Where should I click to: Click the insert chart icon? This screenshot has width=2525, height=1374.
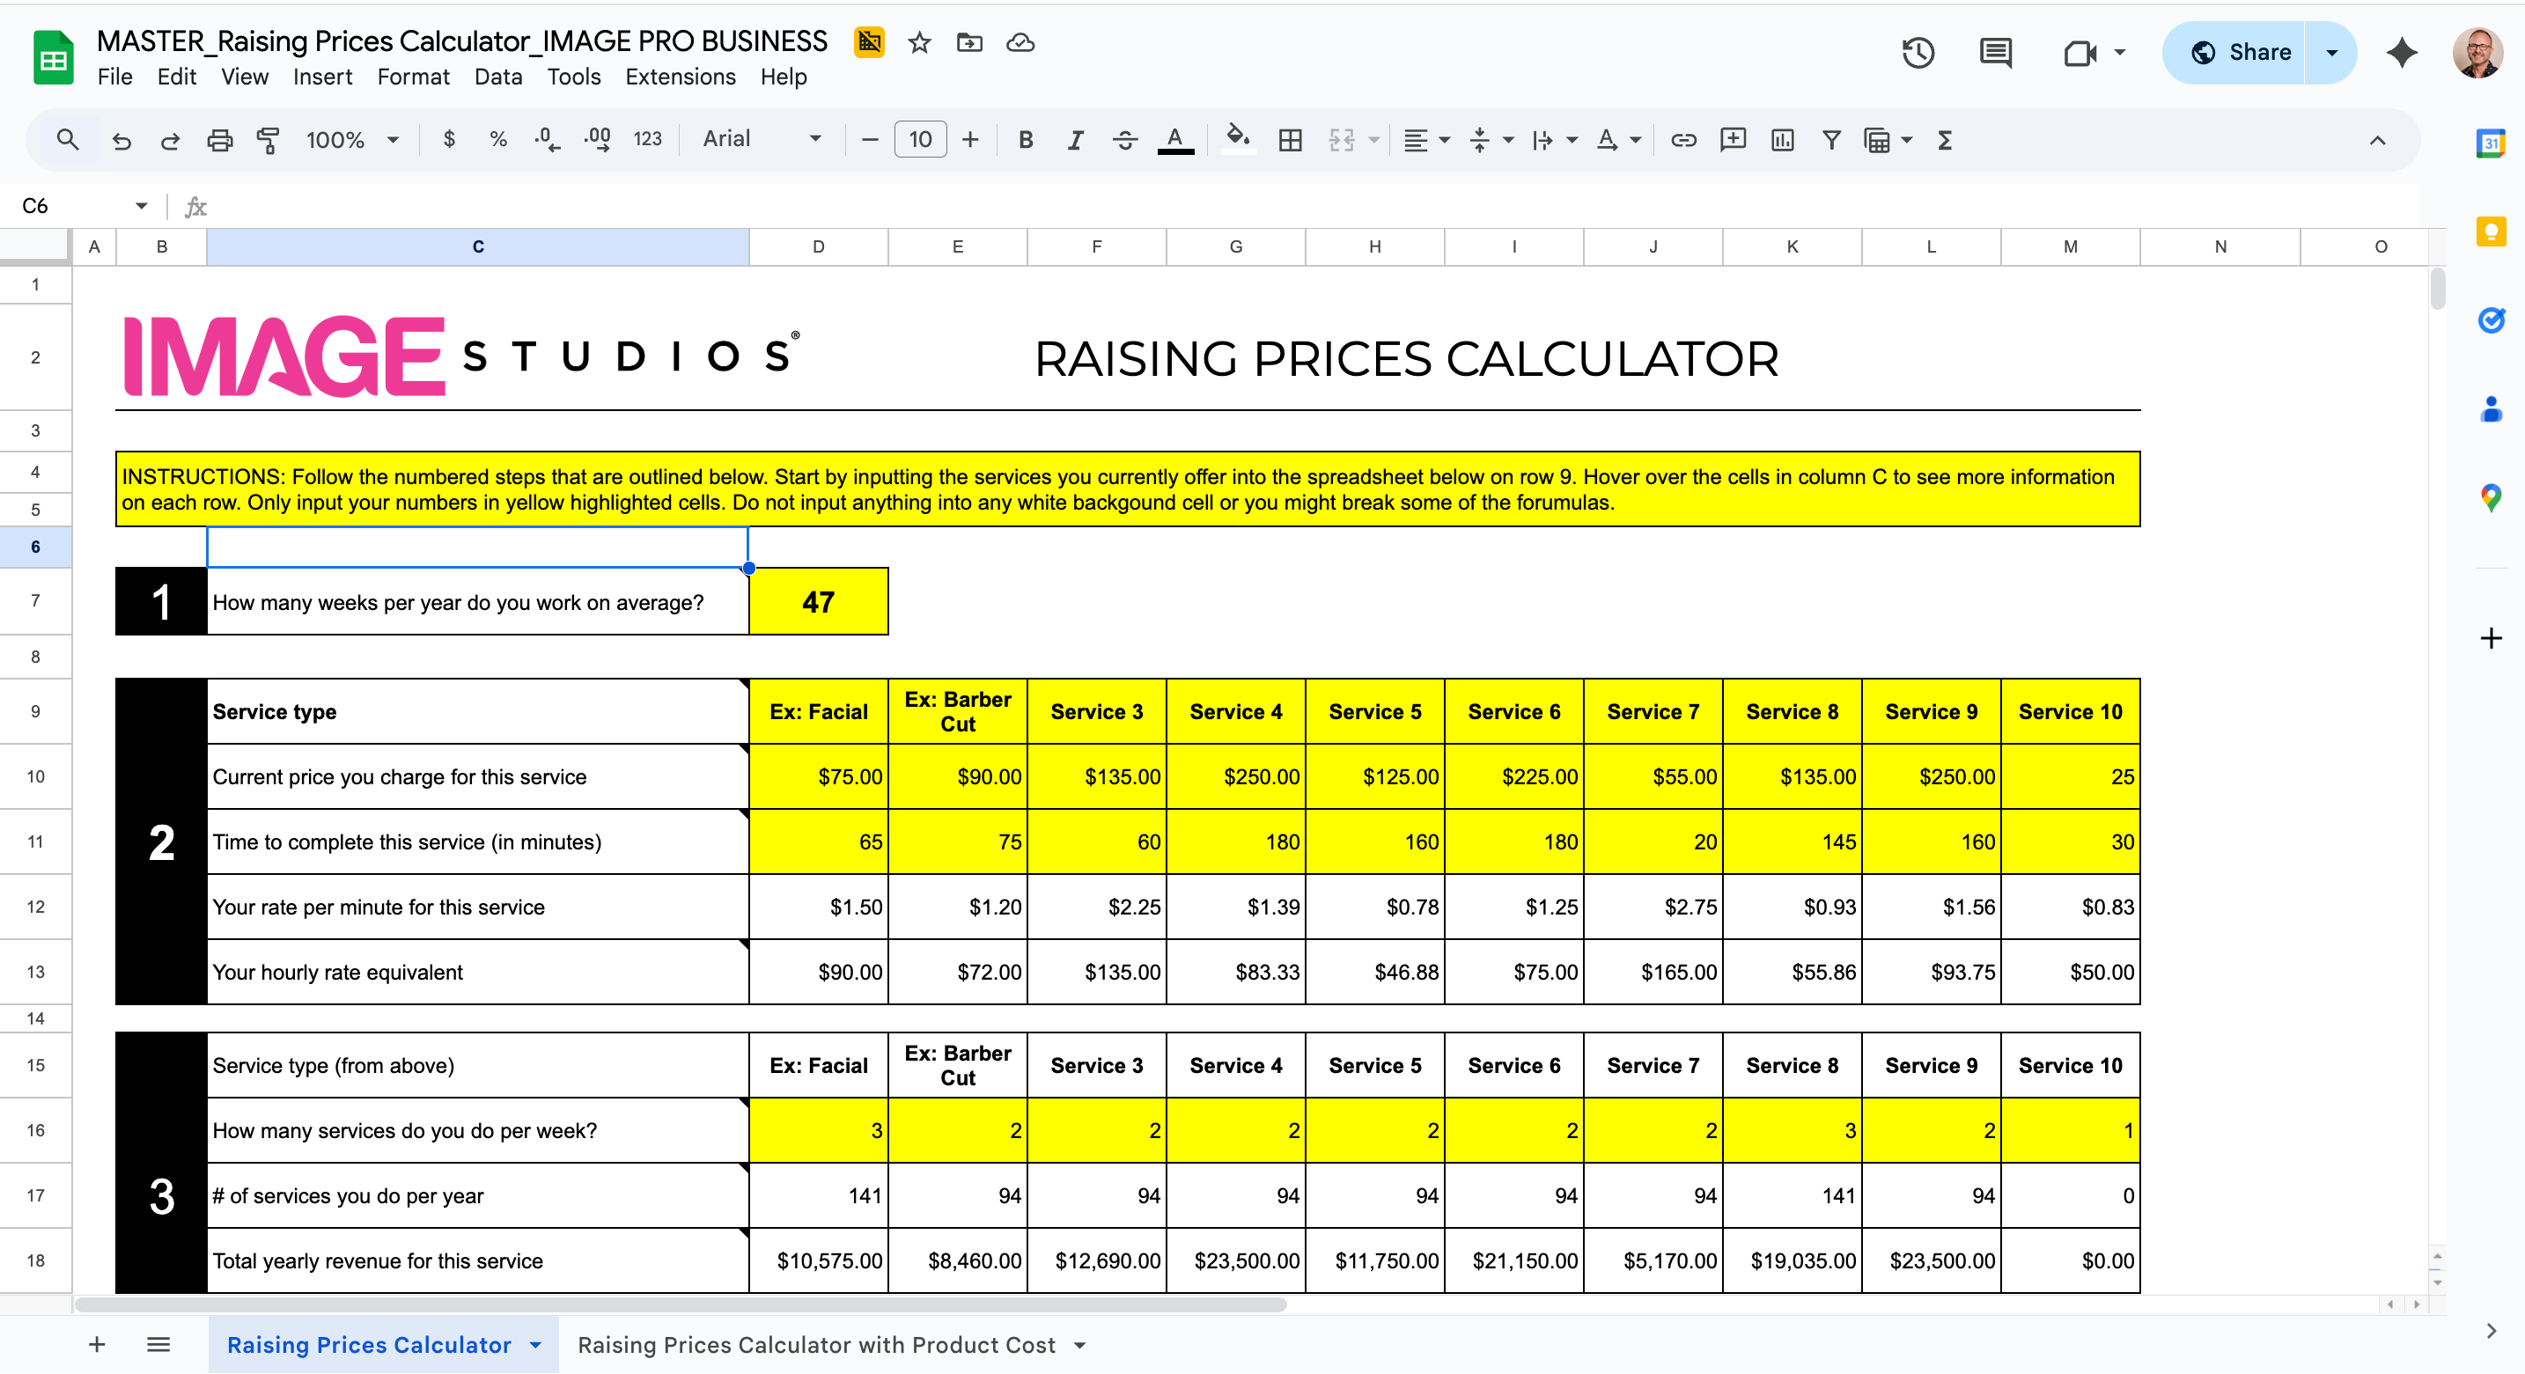point(1782,140)
